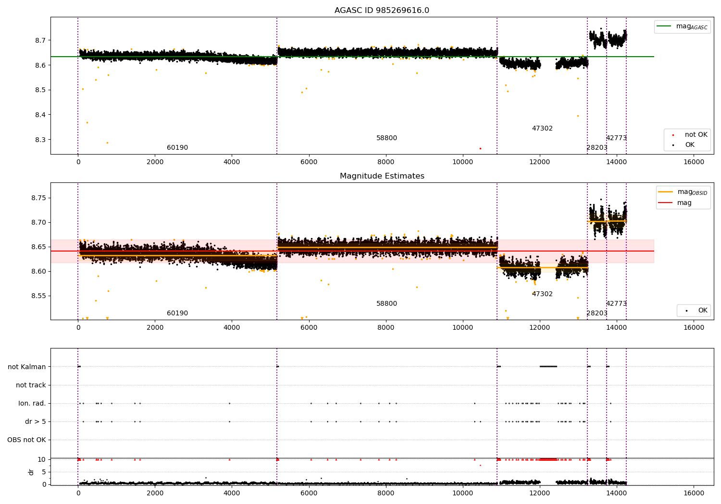Click the 10 tick on dr axis

point(42,460)
